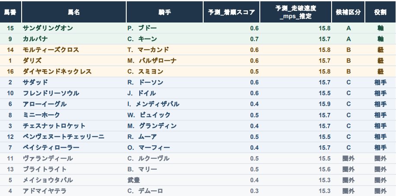The height and width of the screenshot is (196, 396).
Task: Select horse name ブライトライト
Action: [45, 169]
